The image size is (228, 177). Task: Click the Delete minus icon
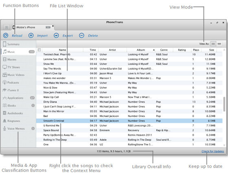pos(81,35)
